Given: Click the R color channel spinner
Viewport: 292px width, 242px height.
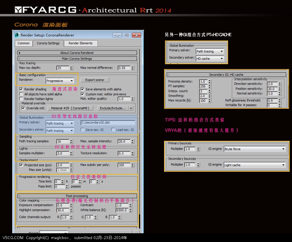Looking at the screenshot, I should click(71, 217).
